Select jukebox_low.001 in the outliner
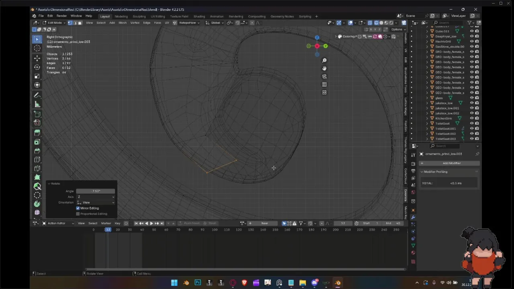The height and width of the screenshot is (289, 514). click(447, 108)
